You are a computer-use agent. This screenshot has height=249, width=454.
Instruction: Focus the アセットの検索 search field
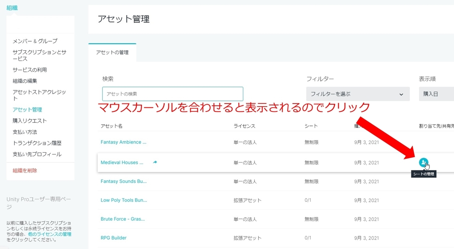coord(173,94)
